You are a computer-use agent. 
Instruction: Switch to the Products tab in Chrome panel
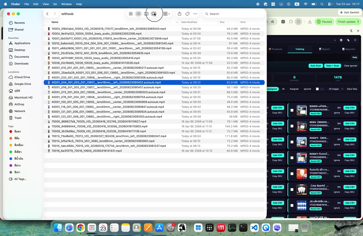coord(276,49)
